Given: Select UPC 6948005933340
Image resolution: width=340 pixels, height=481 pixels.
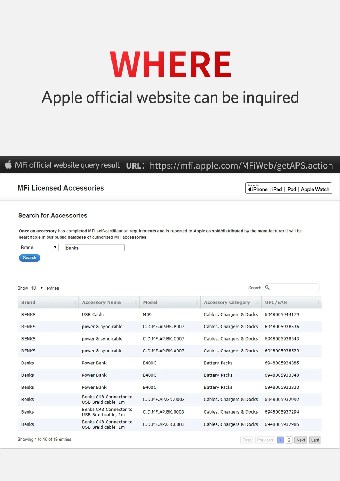Looking at the screenshot, I should 282,375.
